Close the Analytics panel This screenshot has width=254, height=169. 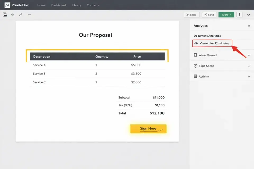tap(249, 26)
